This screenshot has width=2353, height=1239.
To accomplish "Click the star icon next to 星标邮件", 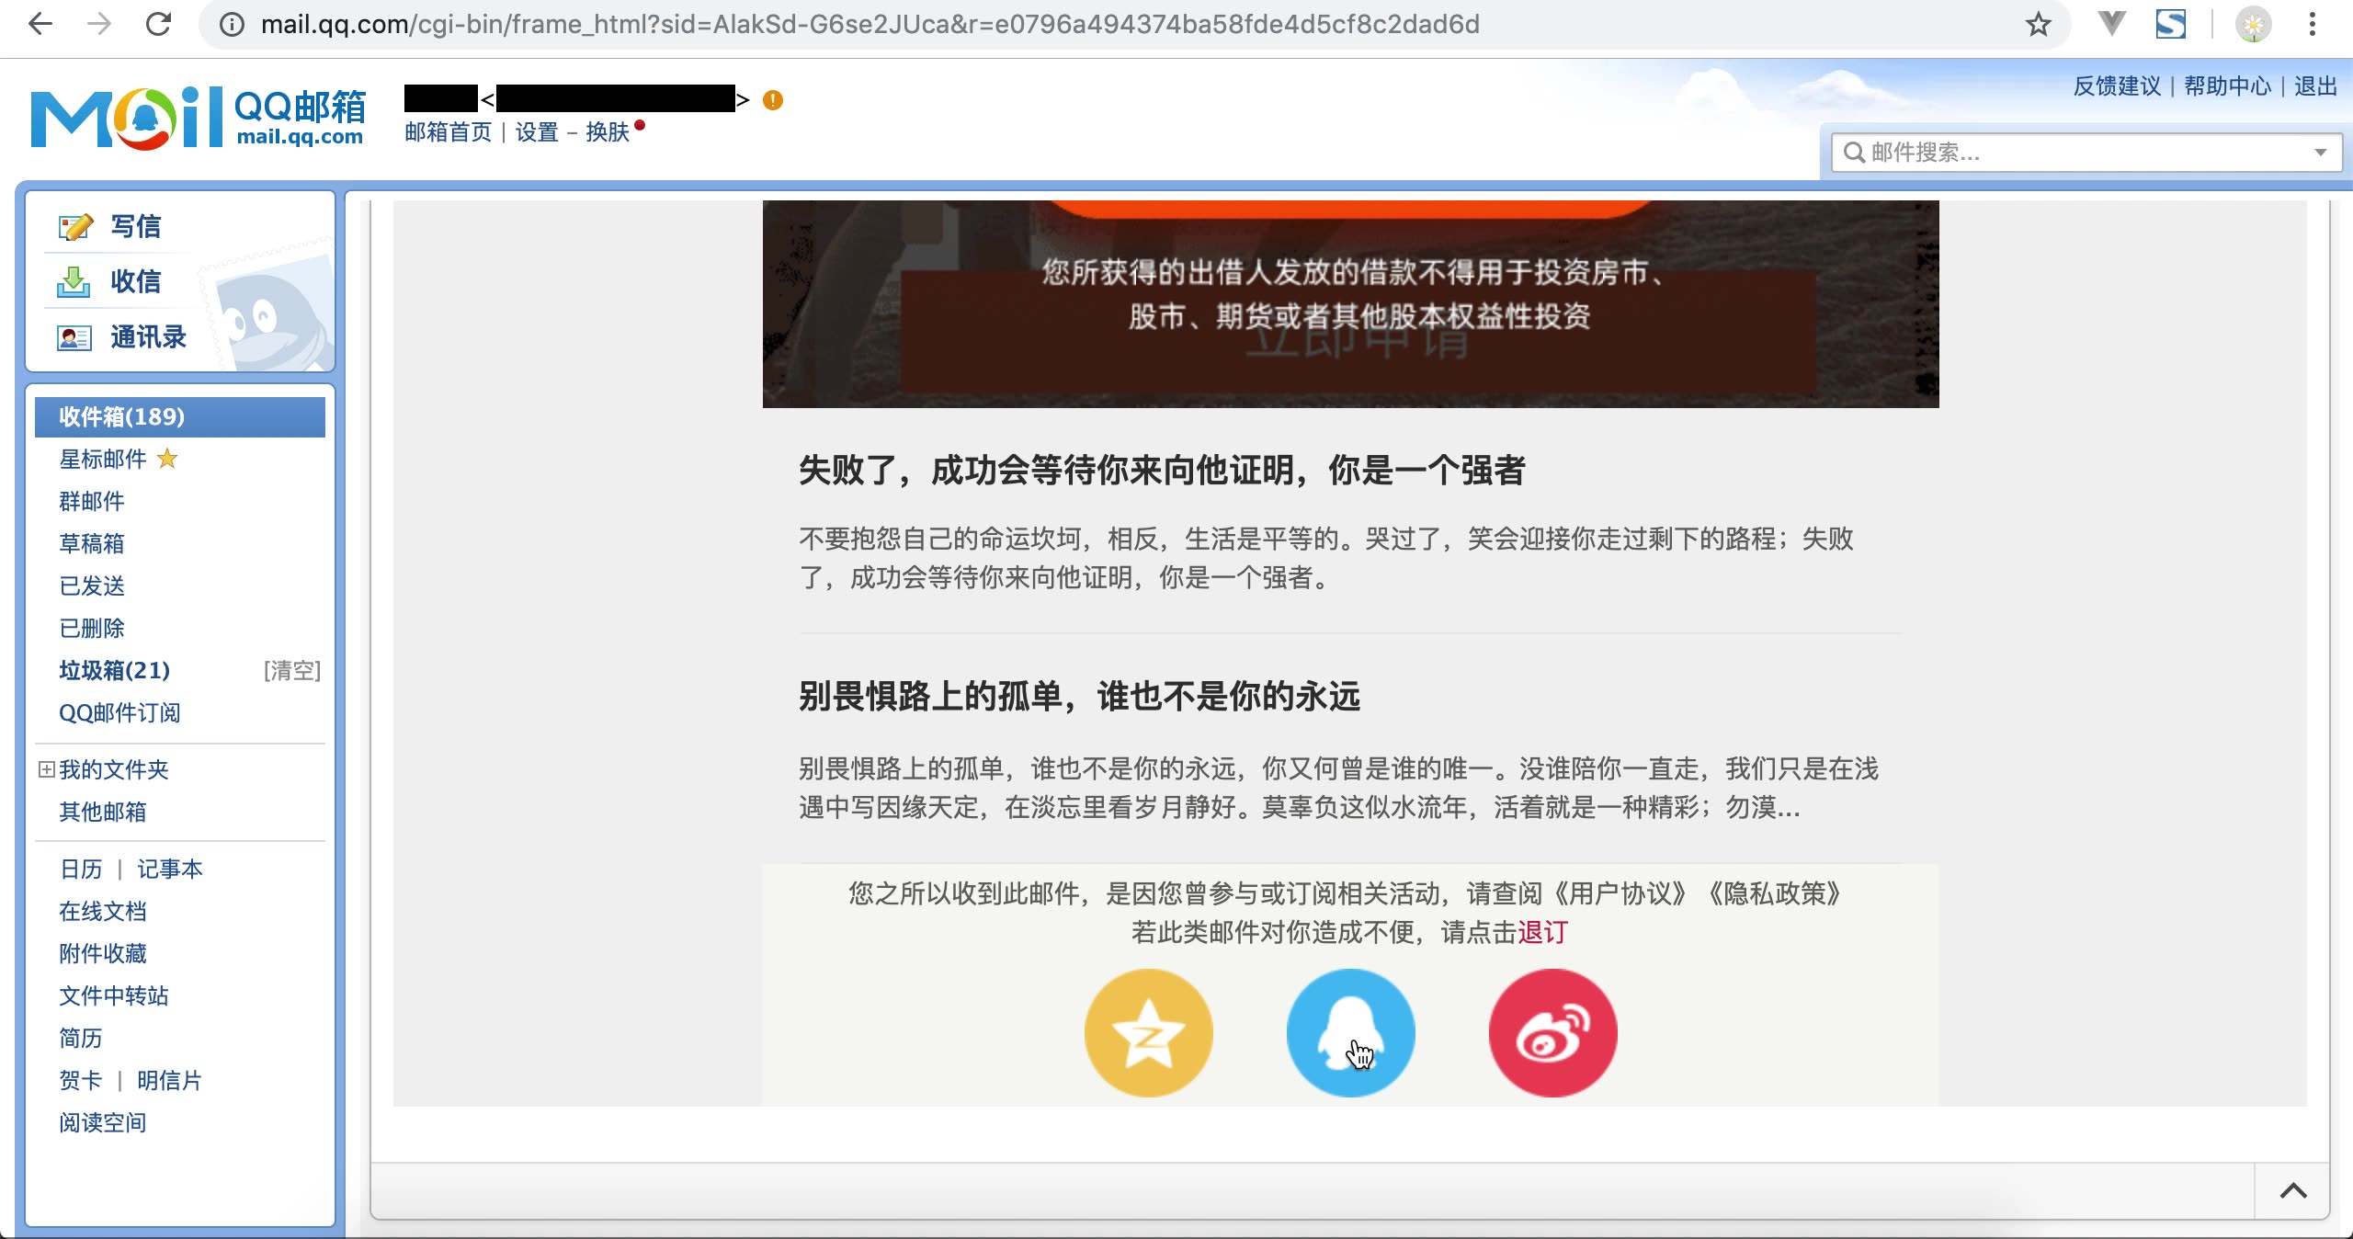I will pyautogui.click(x=167, y=458).
